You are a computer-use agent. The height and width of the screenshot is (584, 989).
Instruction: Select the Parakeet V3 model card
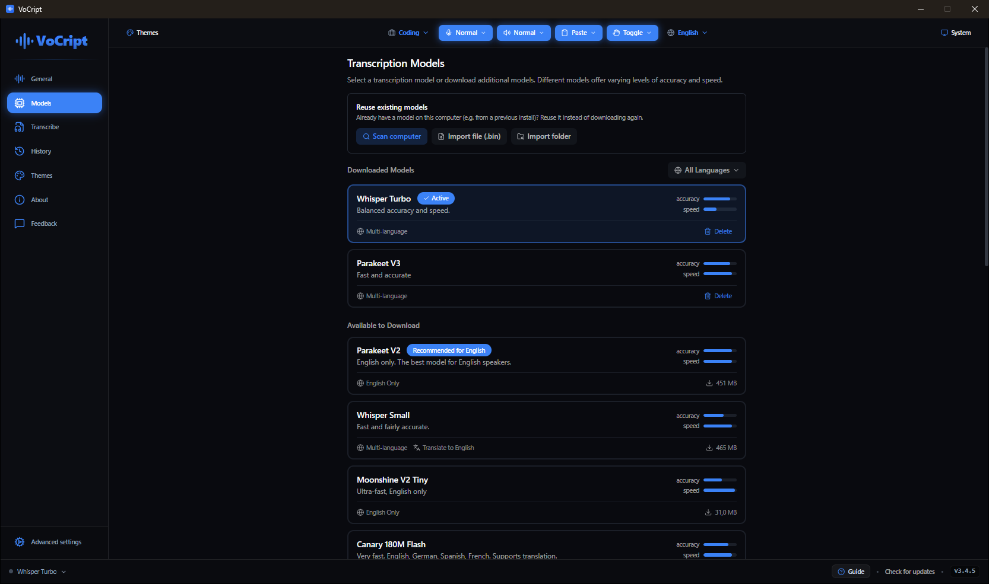coord(546,279)
